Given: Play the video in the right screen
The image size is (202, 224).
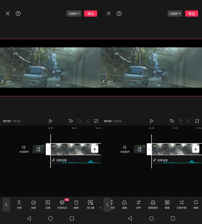Looking at the screenshot, I should [151, 121].
